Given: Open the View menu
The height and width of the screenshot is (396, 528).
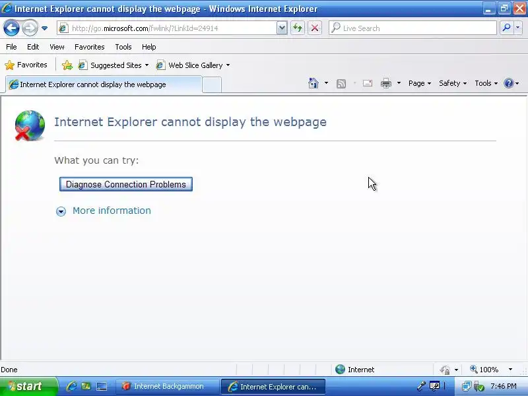Looking at the screenshot, I should pos(57,47).
